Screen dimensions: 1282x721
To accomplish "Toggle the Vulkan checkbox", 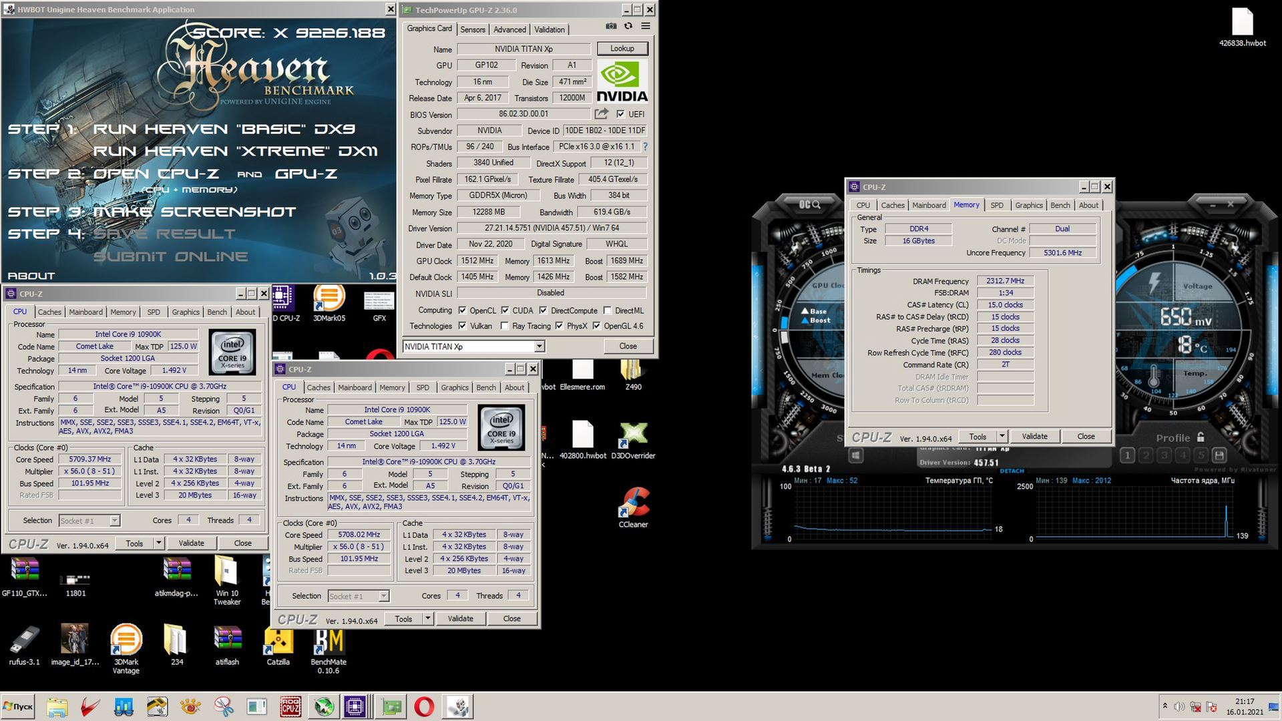I will (x=462, y=326).
